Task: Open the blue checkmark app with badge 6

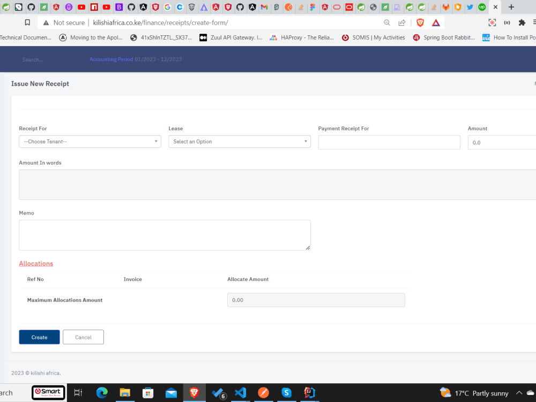Action: pos(218,393)
